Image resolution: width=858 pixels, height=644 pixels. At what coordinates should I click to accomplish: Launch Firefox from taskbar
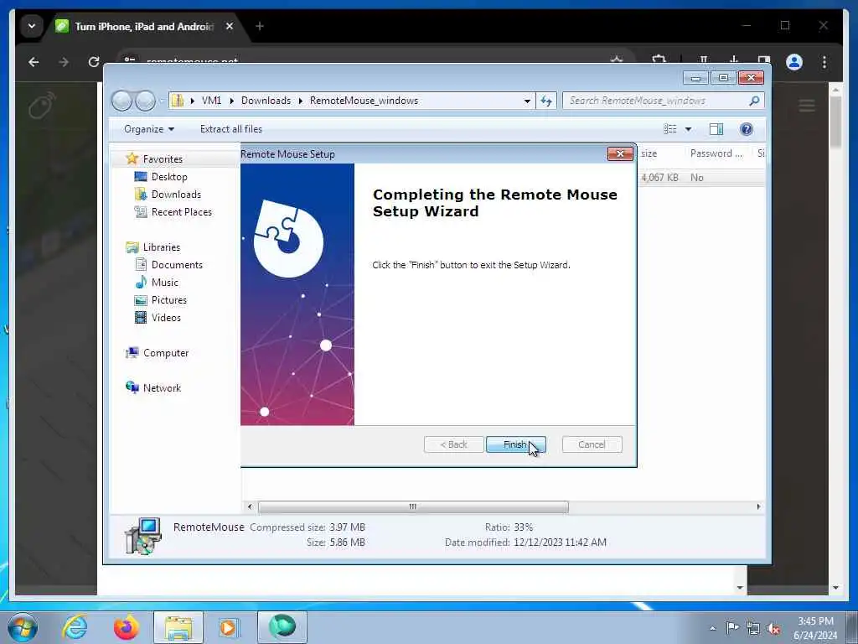click(126, 627)
